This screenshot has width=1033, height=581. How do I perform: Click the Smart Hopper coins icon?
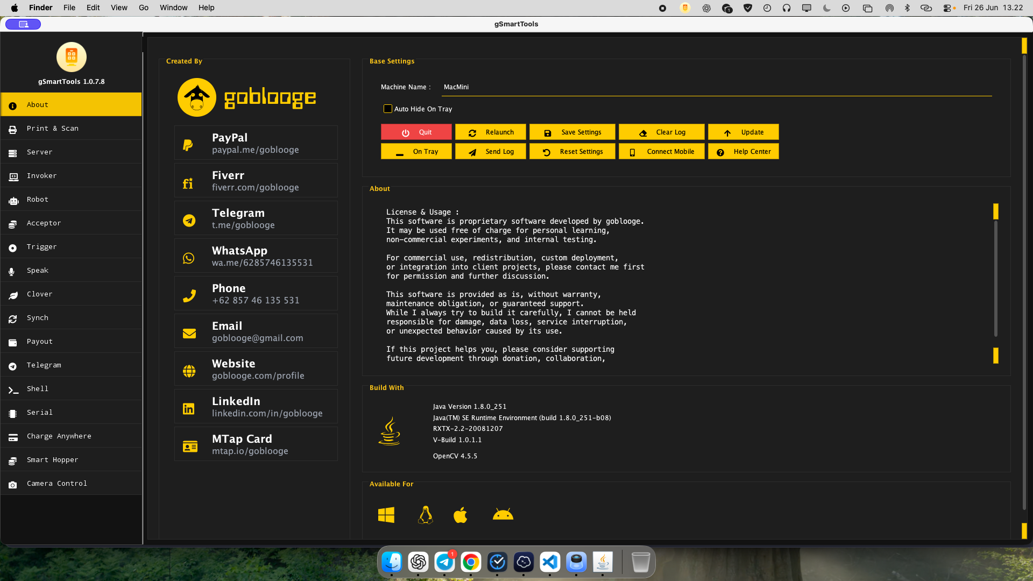click(x=13, y=461)
